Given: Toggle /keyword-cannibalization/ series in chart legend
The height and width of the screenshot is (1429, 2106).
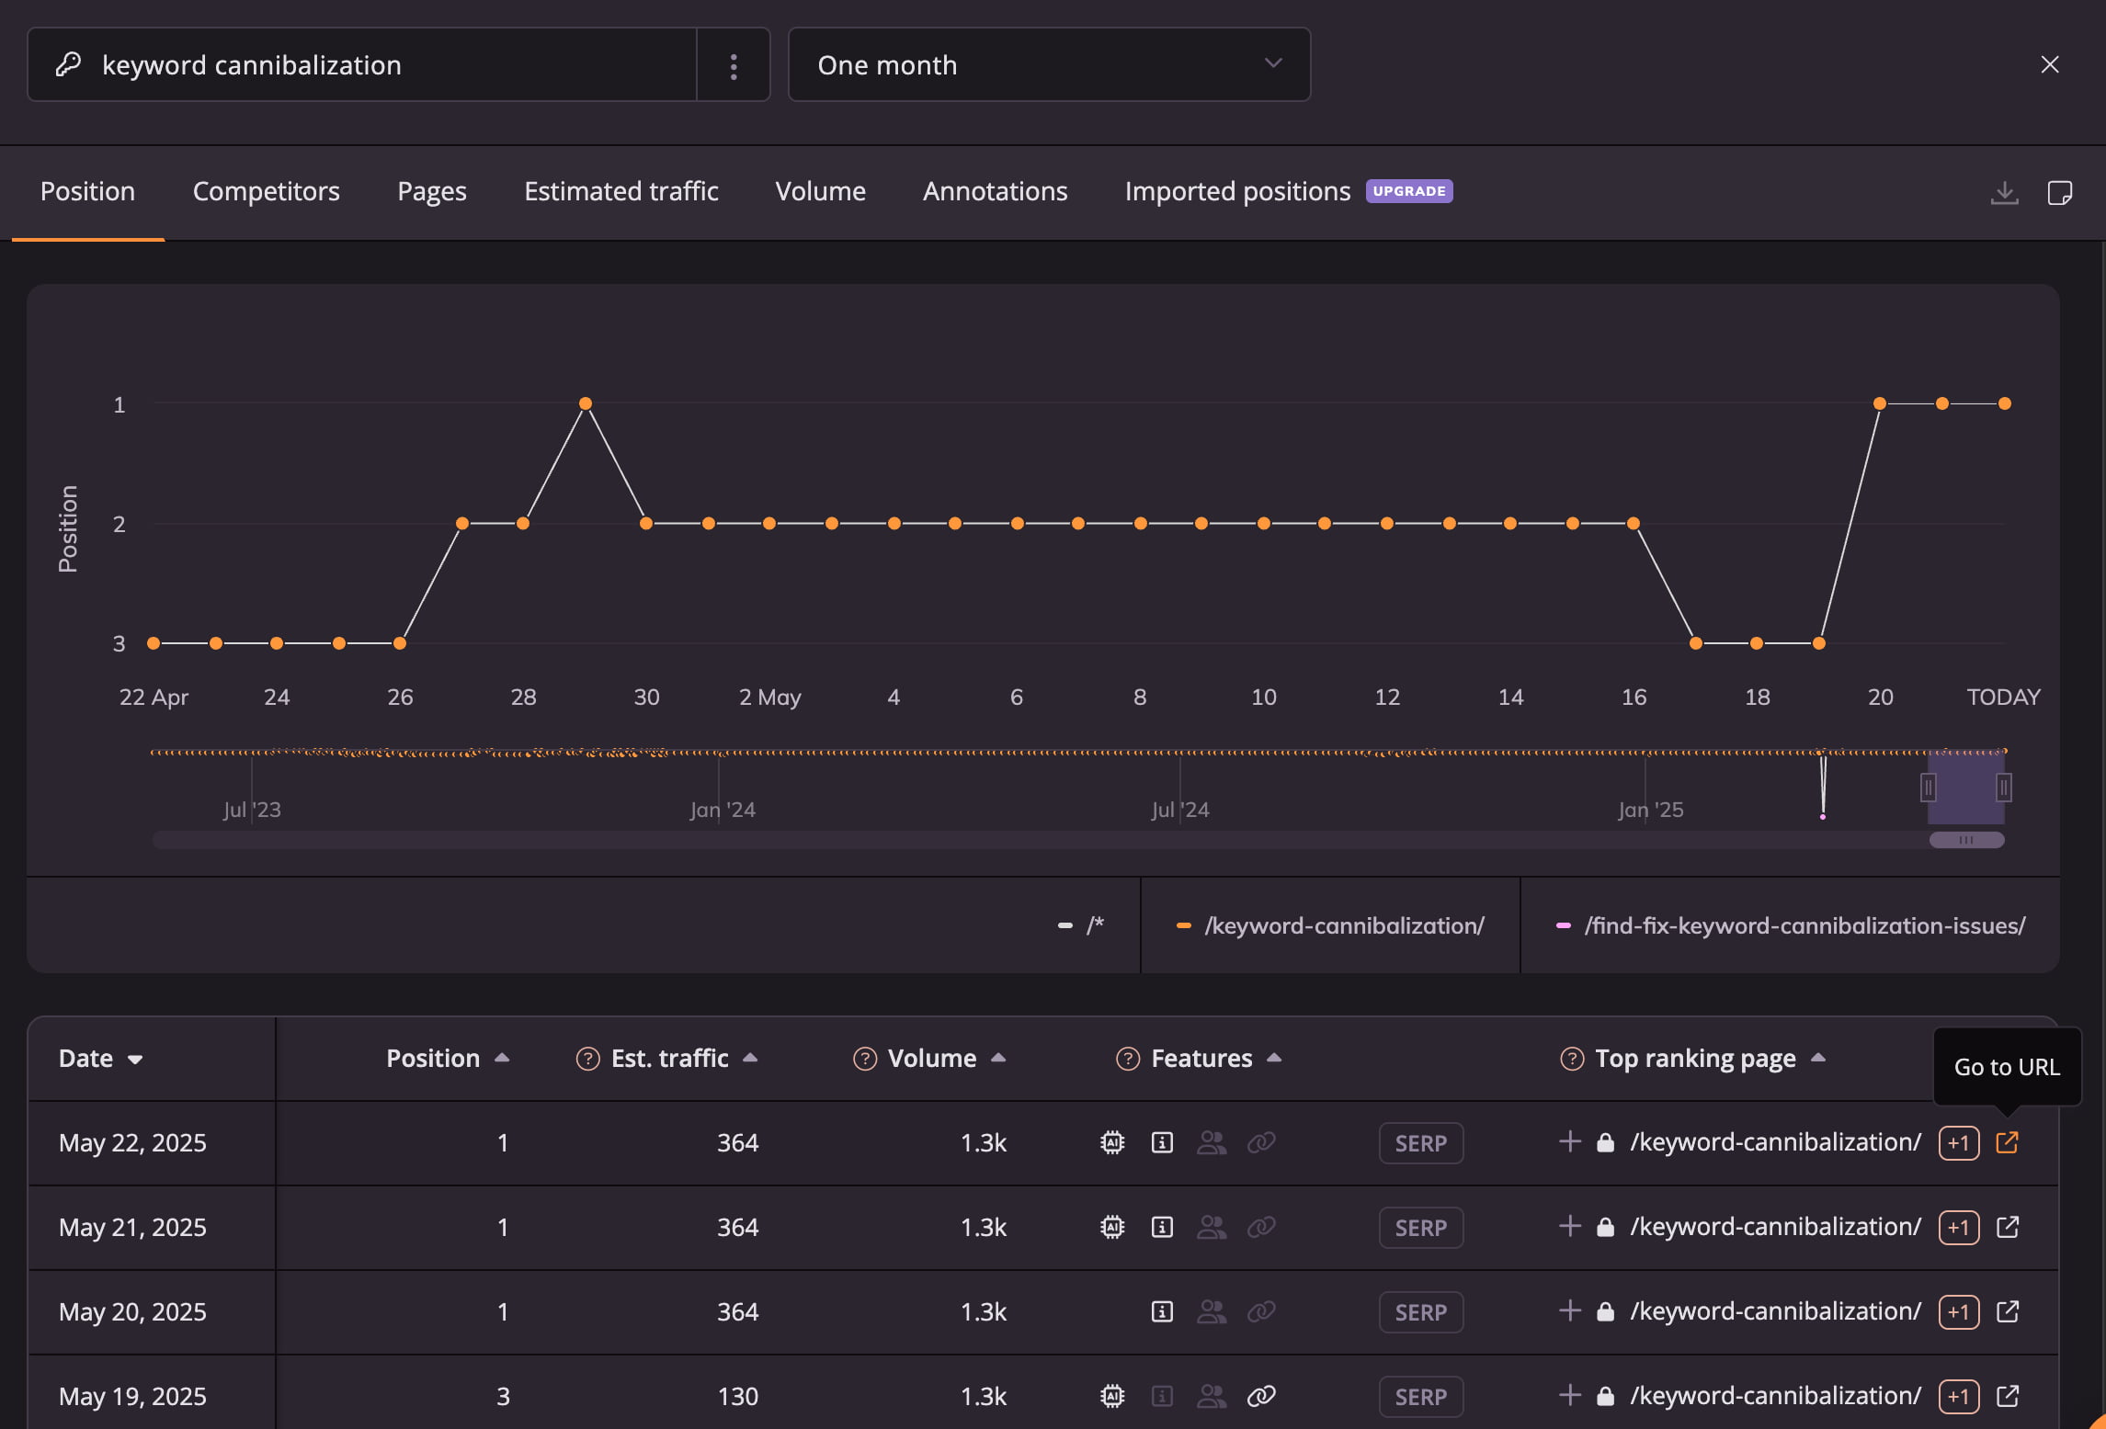Looking at the screenshot, I should (1331, 925).
